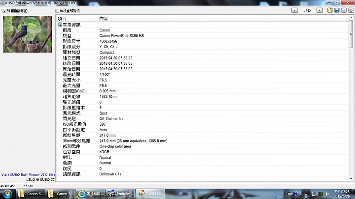
Task: Select the 修改日期 row
Action: click(203, 63)
